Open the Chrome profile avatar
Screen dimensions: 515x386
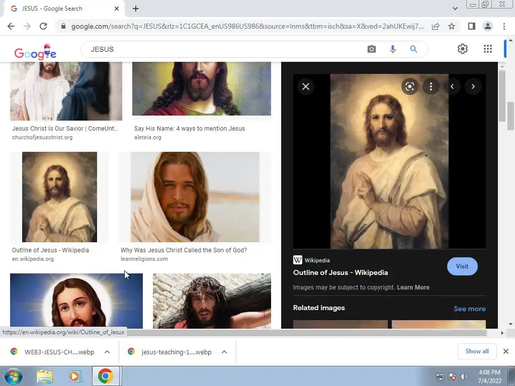(488, 26)
